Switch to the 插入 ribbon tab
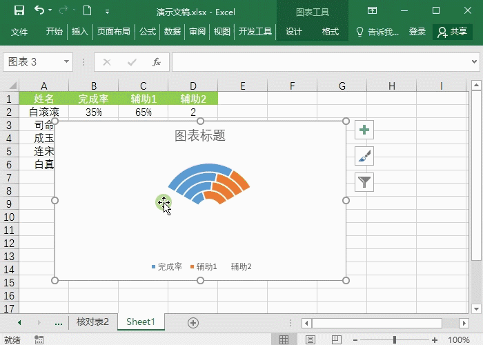The width and height of the screenshot is (483, 345). pos(80,32)
